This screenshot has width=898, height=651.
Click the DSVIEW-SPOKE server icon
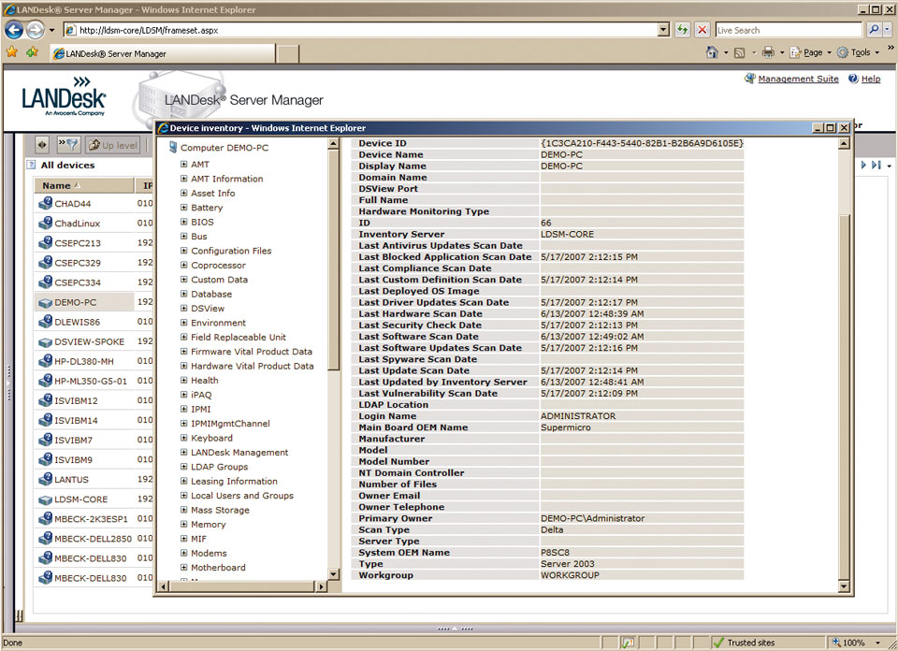point(45,341)
